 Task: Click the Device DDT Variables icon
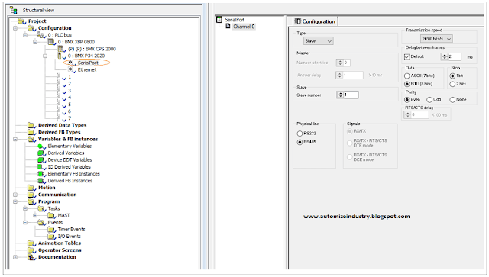[41, 159]
